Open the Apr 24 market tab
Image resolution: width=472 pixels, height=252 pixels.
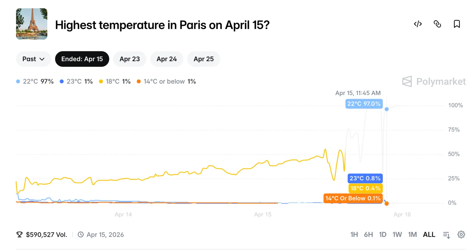[166, 59]
